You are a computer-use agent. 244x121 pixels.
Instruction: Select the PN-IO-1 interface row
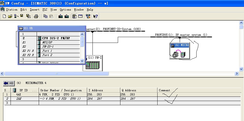coord(50,47)
